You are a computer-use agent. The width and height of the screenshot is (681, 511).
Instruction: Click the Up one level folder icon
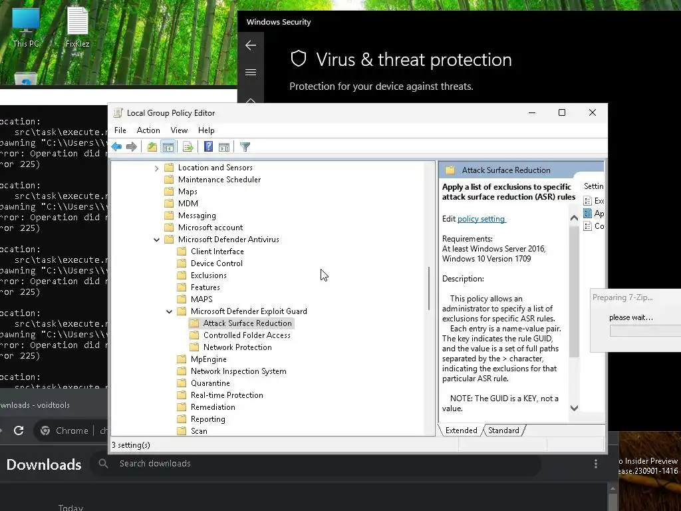pos(152,147)
